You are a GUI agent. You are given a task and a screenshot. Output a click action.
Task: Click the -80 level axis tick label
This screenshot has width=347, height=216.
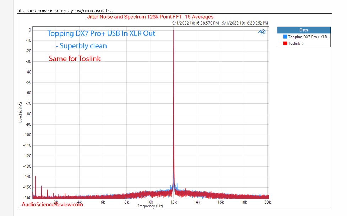(x=28, y=114)
